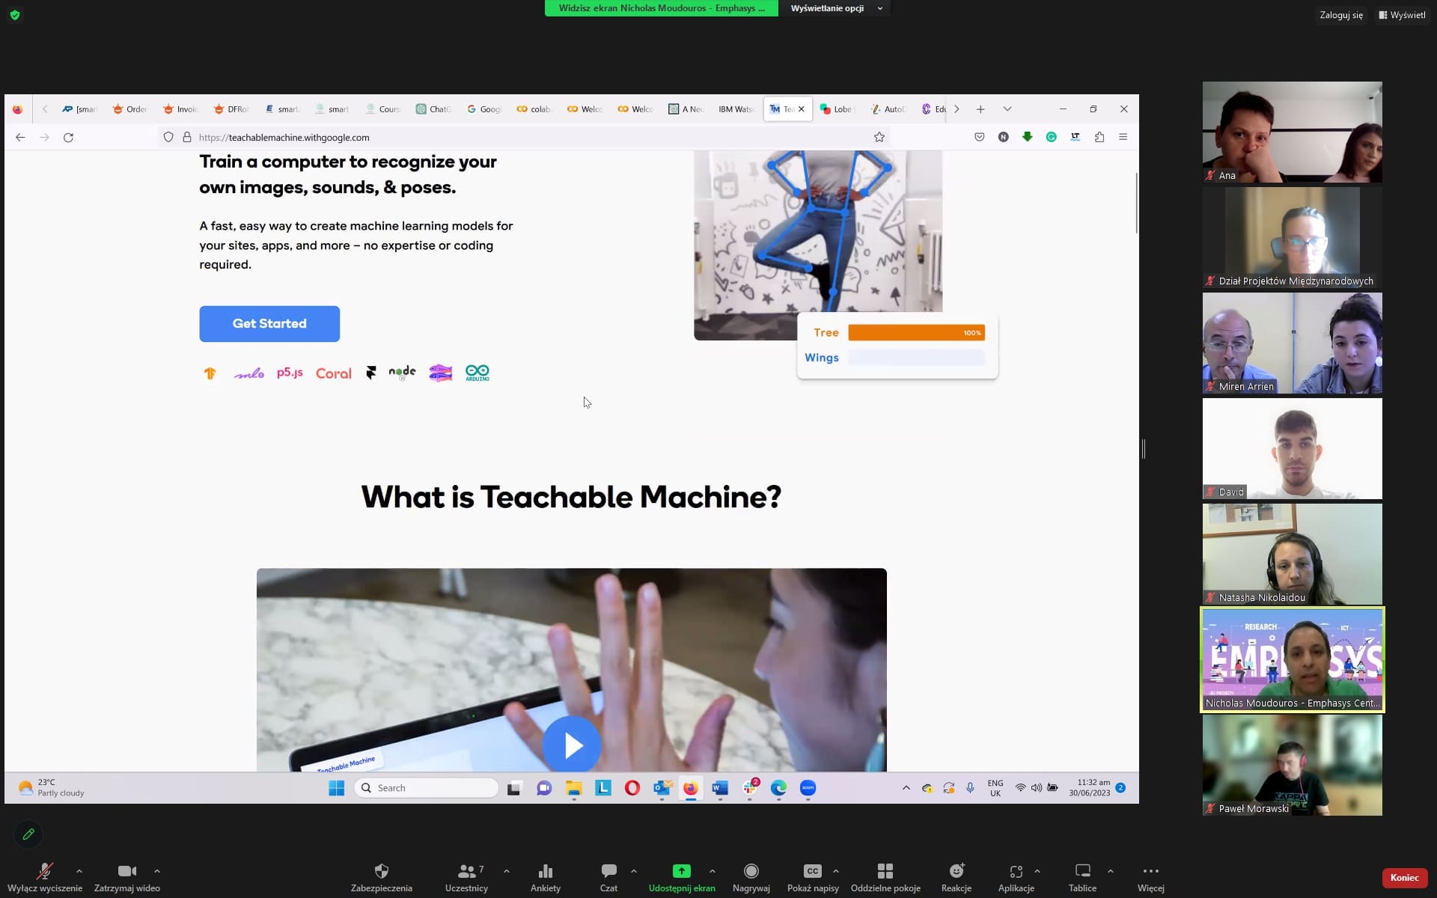The image size is (1437, 898).
Task: Click green encryption shield icon
Action: click(x=15, y=15)
